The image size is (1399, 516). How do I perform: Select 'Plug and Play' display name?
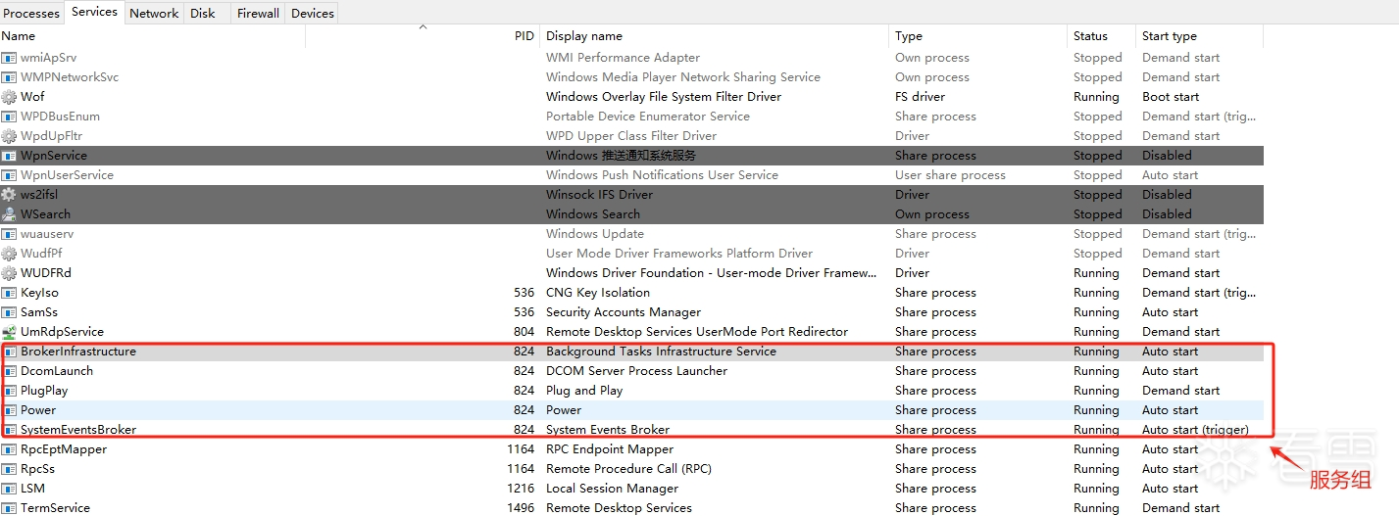coord(584,391)
